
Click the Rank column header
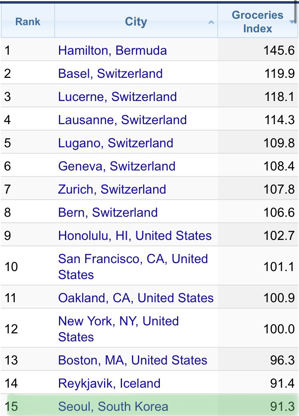point(28,22)
